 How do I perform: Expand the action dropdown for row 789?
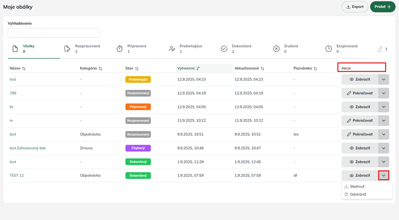pos(383,93)
